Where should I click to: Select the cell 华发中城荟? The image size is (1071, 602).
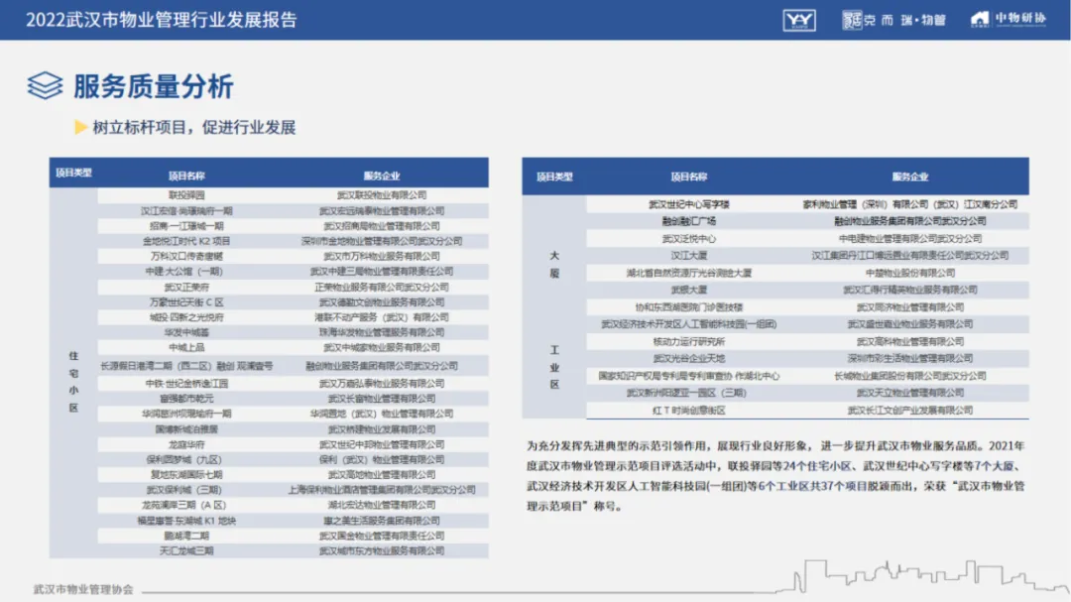click(x=186, y=332)
